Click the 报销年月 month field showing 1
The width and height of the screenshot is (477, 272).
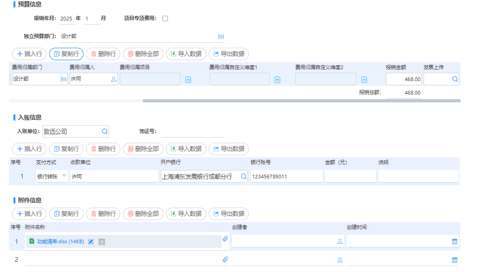(92, 19)
